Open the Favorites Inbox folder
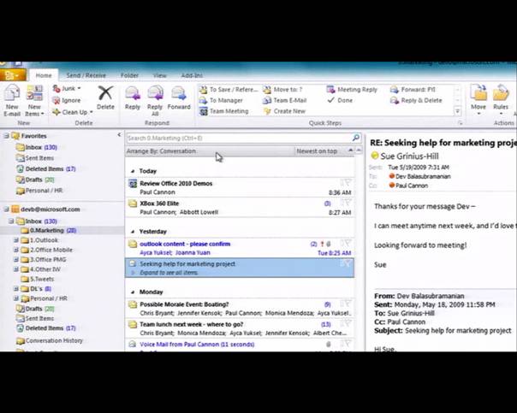The height and width of the screenshot is (413, 517). point(37,147)
